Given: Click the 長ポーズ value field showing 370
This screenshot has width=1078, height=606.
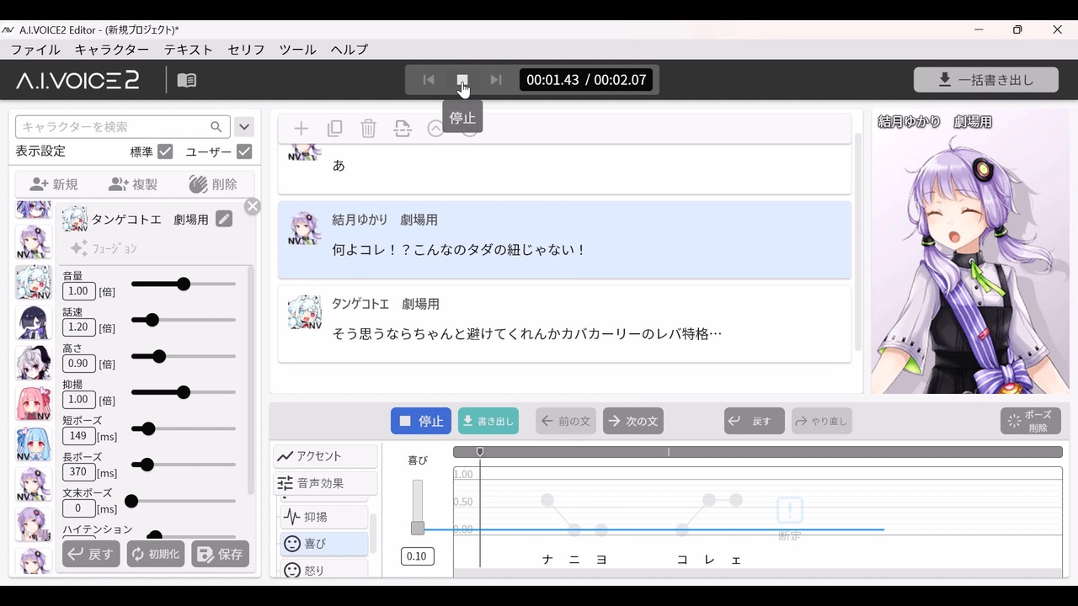Looking at the screenshot, I should [x=78, y=472].
